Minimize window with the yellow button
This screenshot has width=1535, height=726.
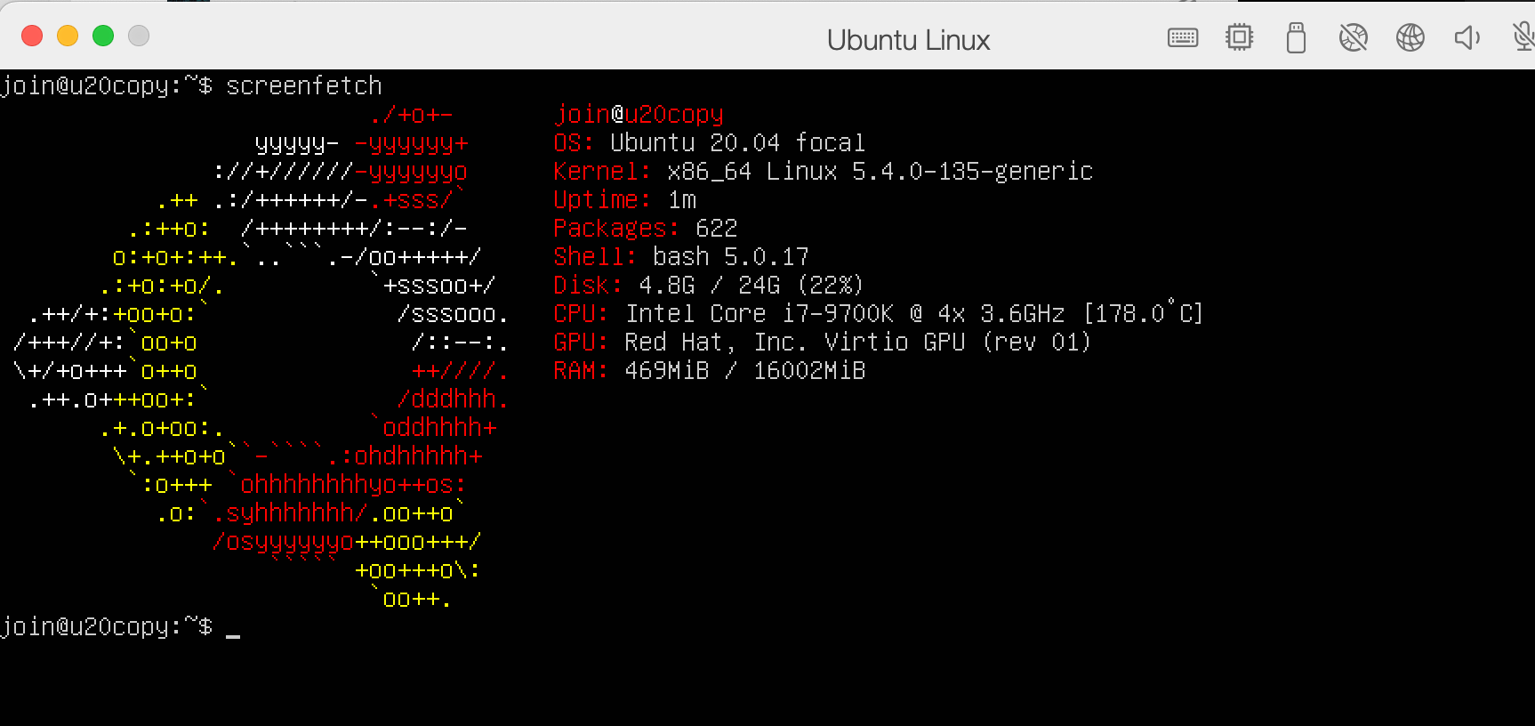[x=68, y=36]
